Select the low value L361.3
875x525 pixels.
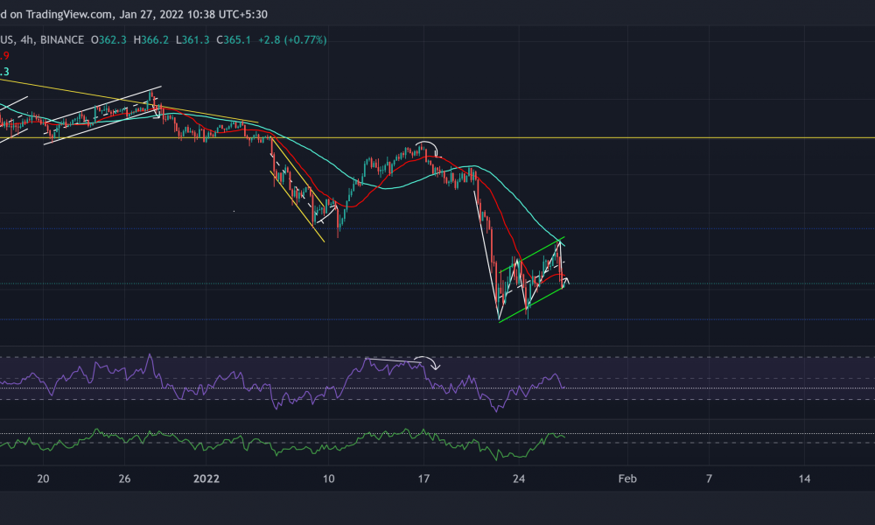tap(192, 40)
